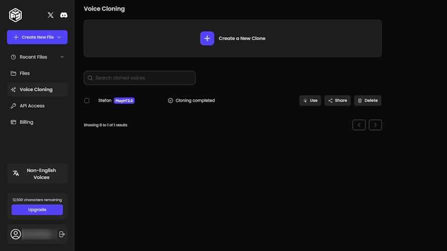Open Billing in the sidebar
This screenshot has width=447, height=251.
37,122
